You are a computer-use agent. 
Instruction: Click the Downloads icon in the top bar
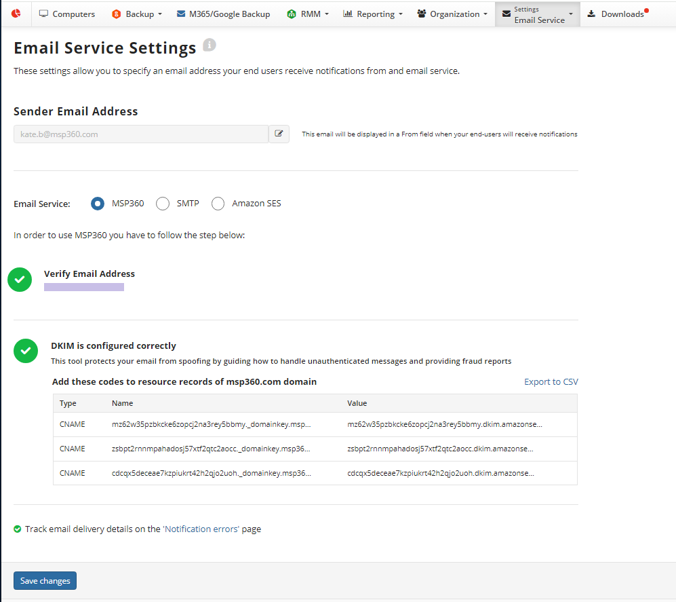coord(591,14)
